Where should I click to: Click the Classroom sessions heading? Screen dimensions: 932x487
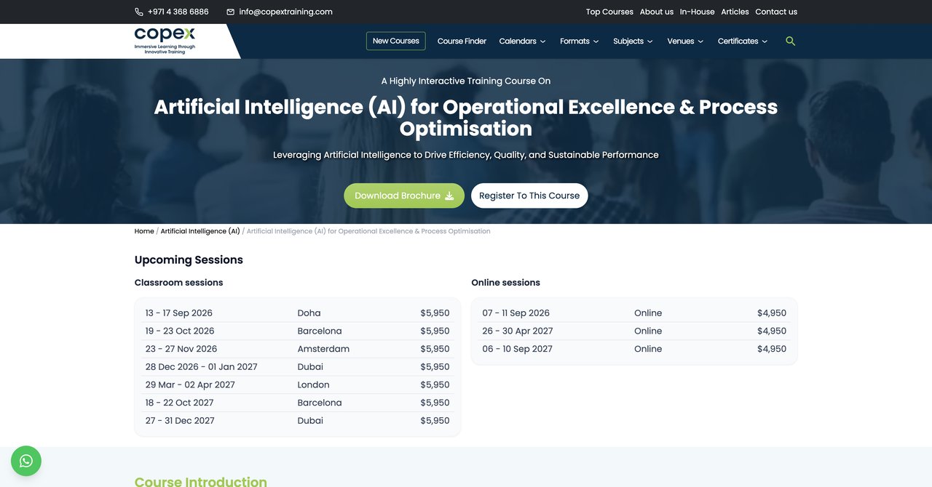[x=178, y=283]
